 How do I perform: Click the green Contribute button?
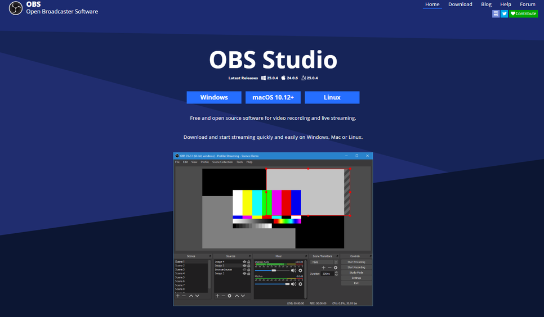pos(524,13)
